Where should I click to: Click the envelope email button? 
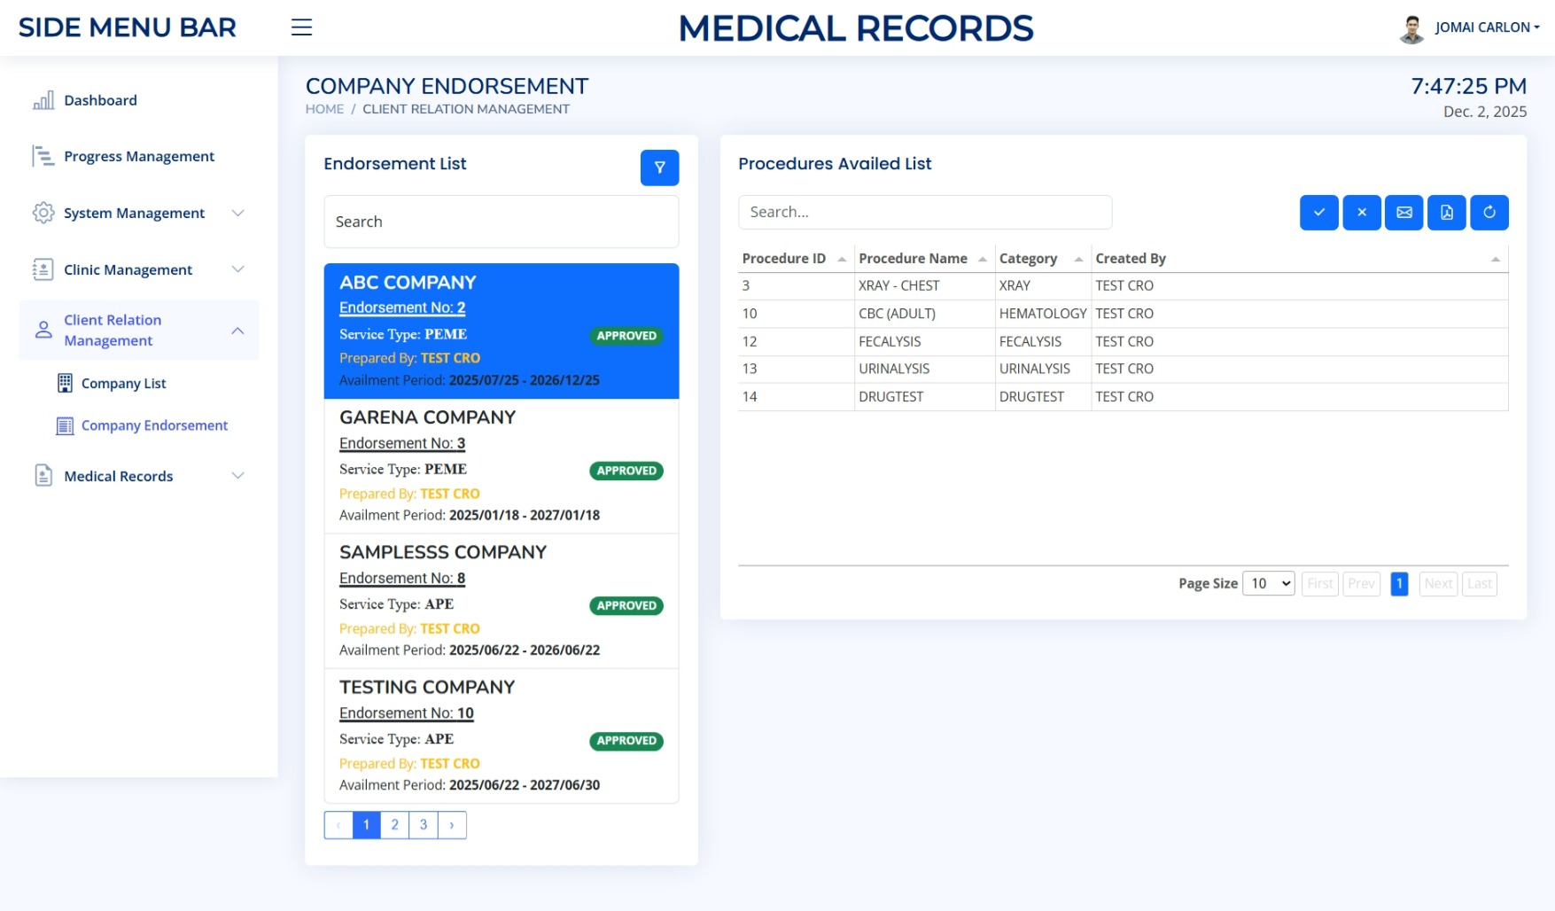[1403, 213]
